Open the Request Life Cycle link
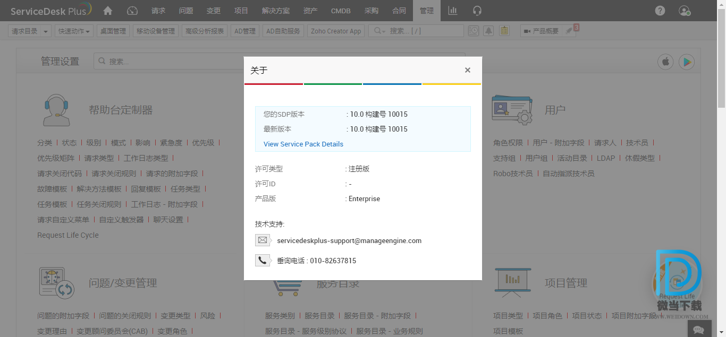The width and height of the screenshot is (726, 337). point(68,235)
